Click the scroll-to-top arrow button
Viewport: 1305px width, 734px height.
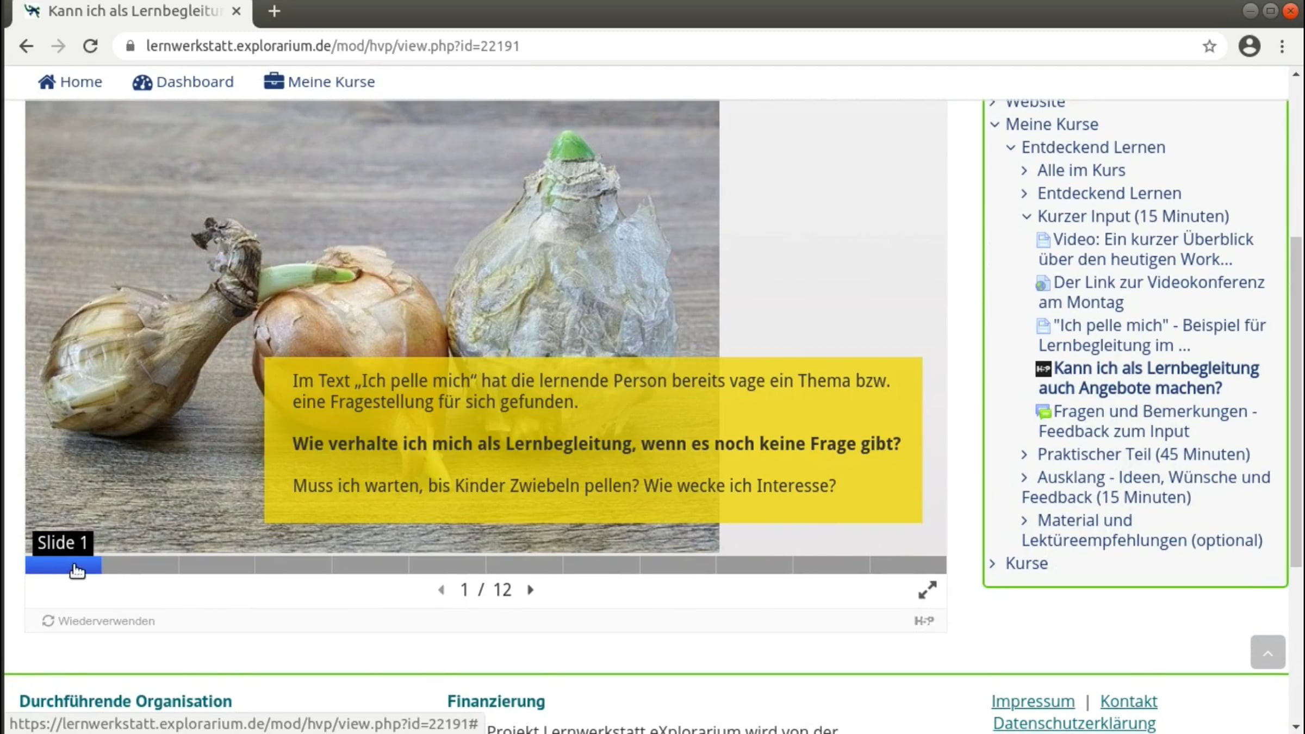[x=1267, y=652]
